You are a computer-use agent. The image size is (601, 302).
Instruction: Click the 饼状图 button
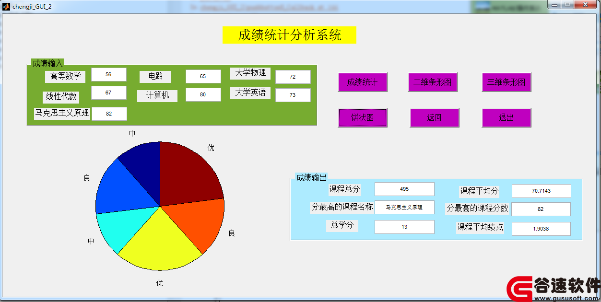coord(363,117)
